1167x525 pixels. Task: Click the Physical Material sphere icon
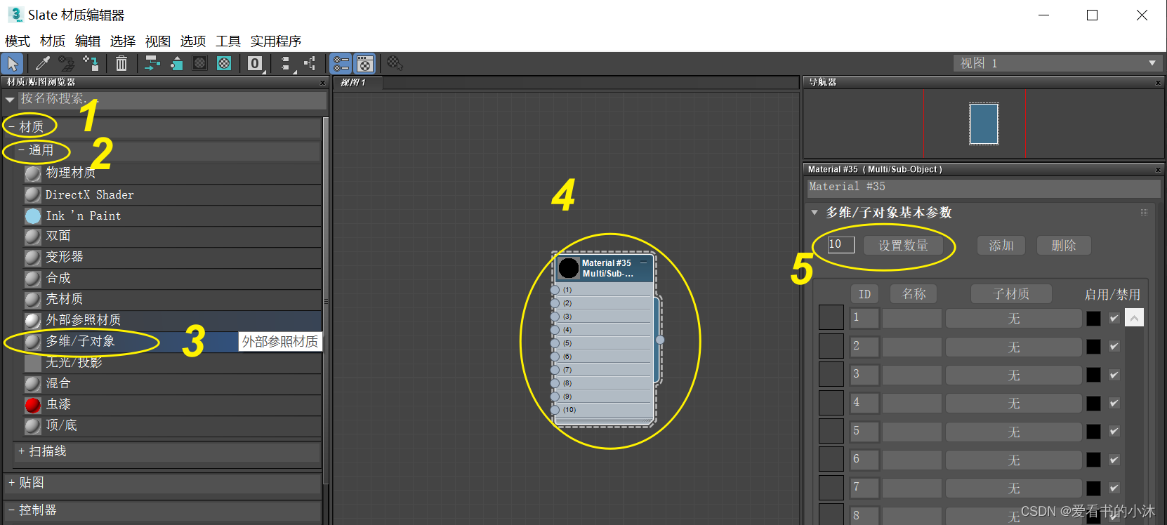33,173
